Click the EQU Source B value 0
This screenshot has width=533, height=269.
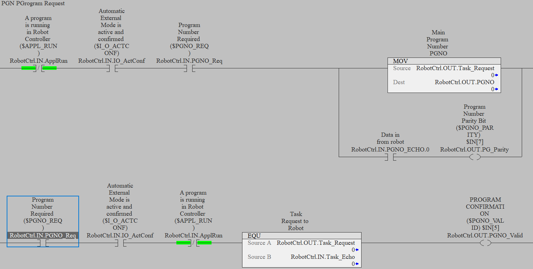click(x=353, y=264)
